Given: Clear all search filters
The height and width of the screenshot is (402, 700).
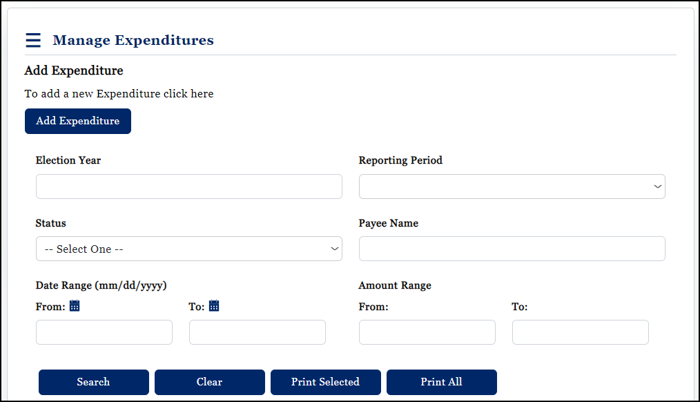Looking at the screenshot, I should click(209, 382).
